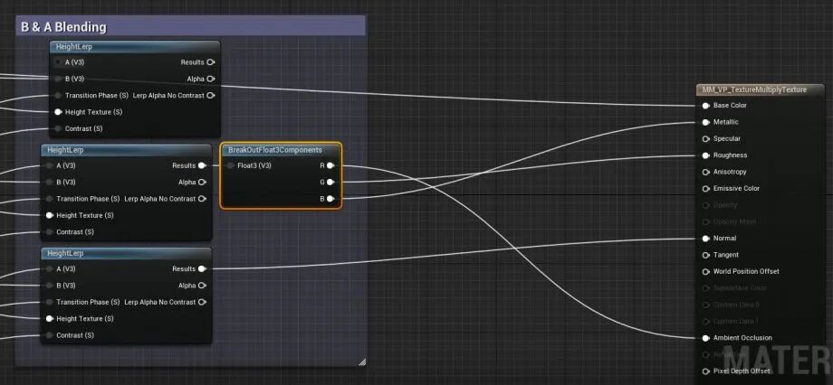The height and width of the screenshot is (385, 833).
Task: Click Height Texture (S) pin, middle HeightLerp
Action: click(50, 215)
